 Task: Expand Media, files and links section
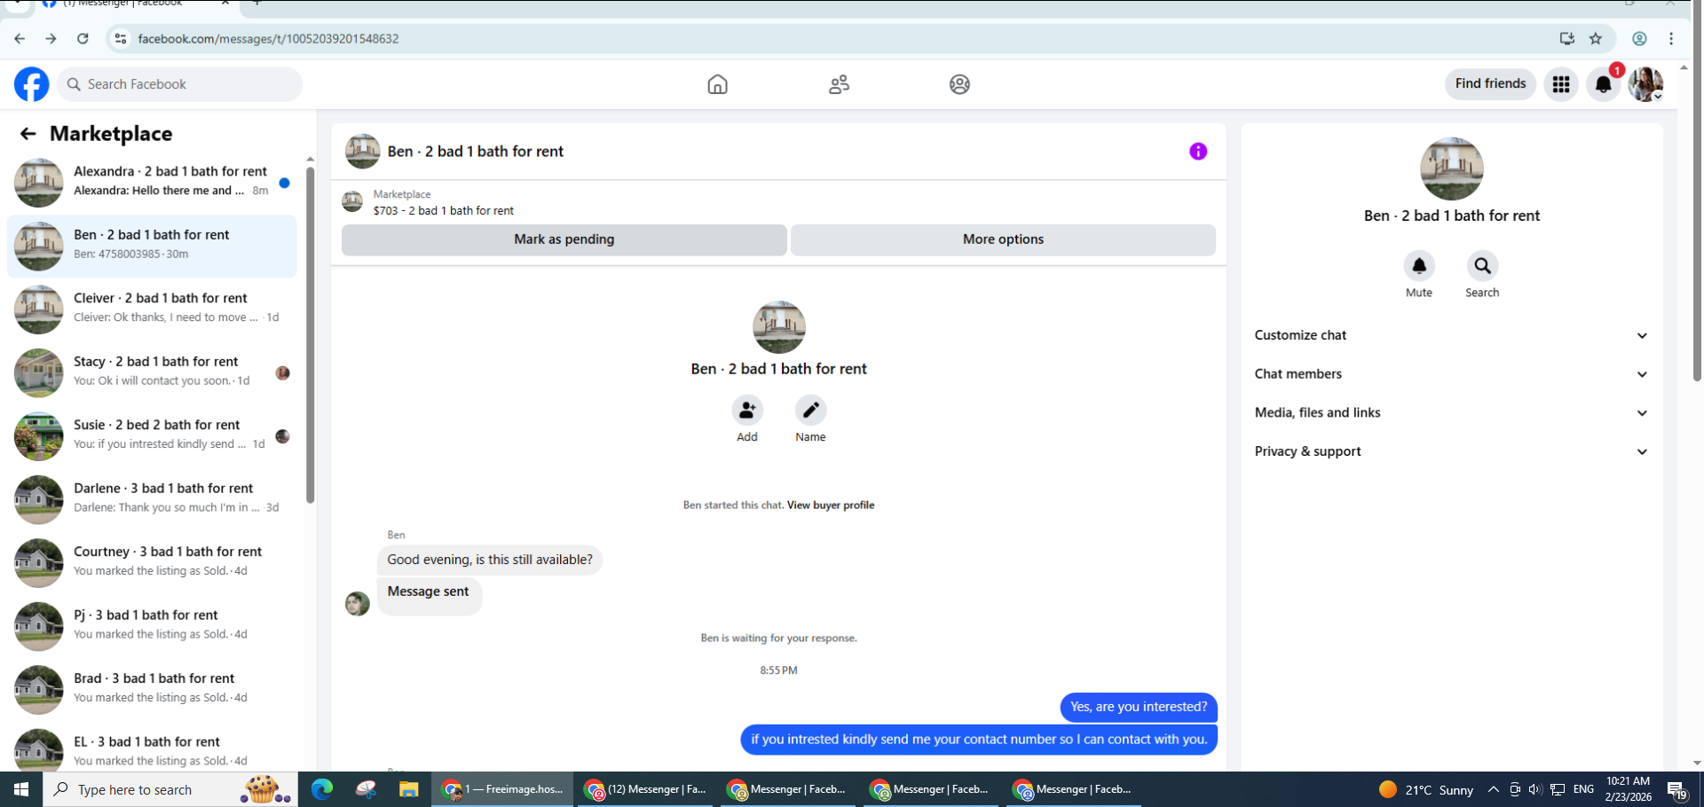pos(1452,413)
